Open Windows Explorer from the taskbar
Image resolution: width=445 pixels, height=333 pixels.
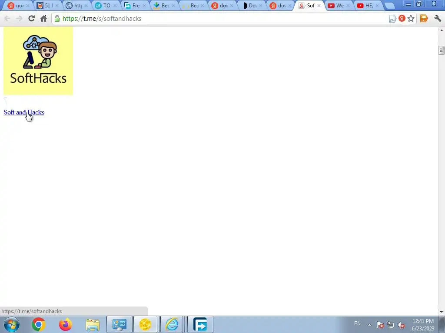(93, 324)
